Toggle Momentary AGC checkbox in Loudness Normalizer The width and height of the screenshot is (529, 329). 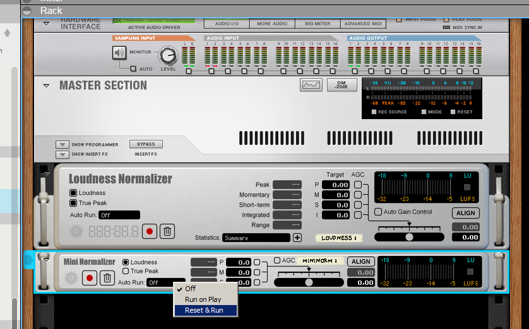point(358,195)
